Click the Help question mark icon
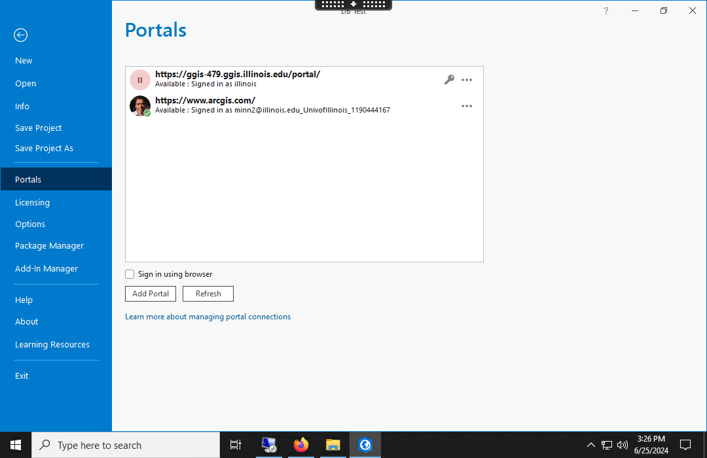 tap(606, 11)
